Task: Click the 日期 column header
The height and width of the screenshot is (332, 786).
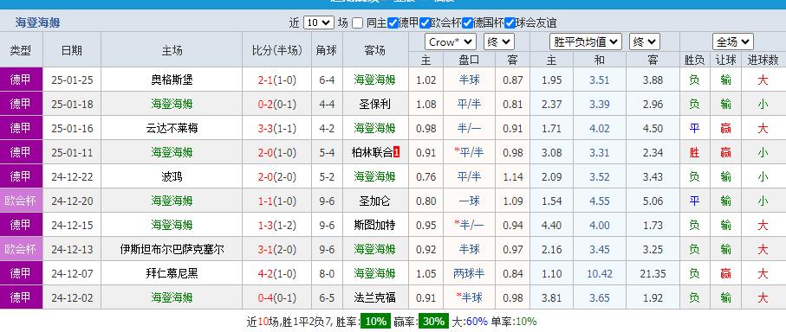Action: pos(72,50)
